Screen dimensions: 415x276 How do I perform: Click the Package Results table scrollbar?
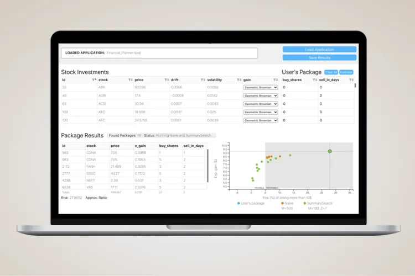click(x=208, y=166)
